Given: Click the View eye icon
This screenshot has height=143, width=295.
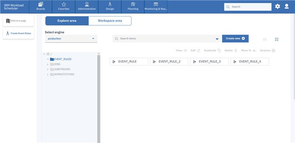Looking at the screenshot, I should click(x=186, y=50).
